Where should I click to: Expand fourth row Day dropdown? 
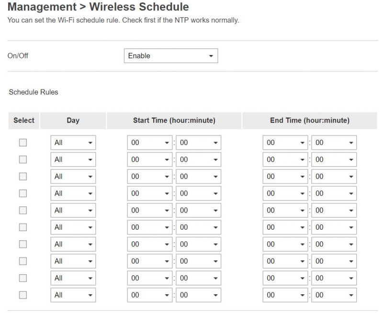point(73,193)
